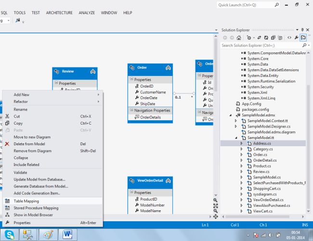313x241 pixels.
Task: Open the HELP menu
Action: click(128, 13)
